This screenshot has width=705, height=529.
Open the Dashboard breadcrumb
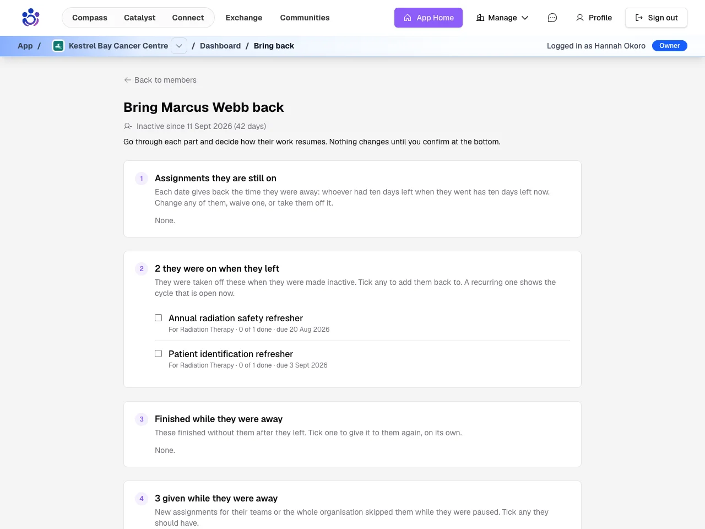pos(220,46)
